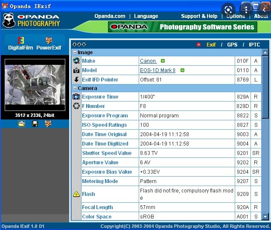Click the Focal Length label

tap(97, 207)
